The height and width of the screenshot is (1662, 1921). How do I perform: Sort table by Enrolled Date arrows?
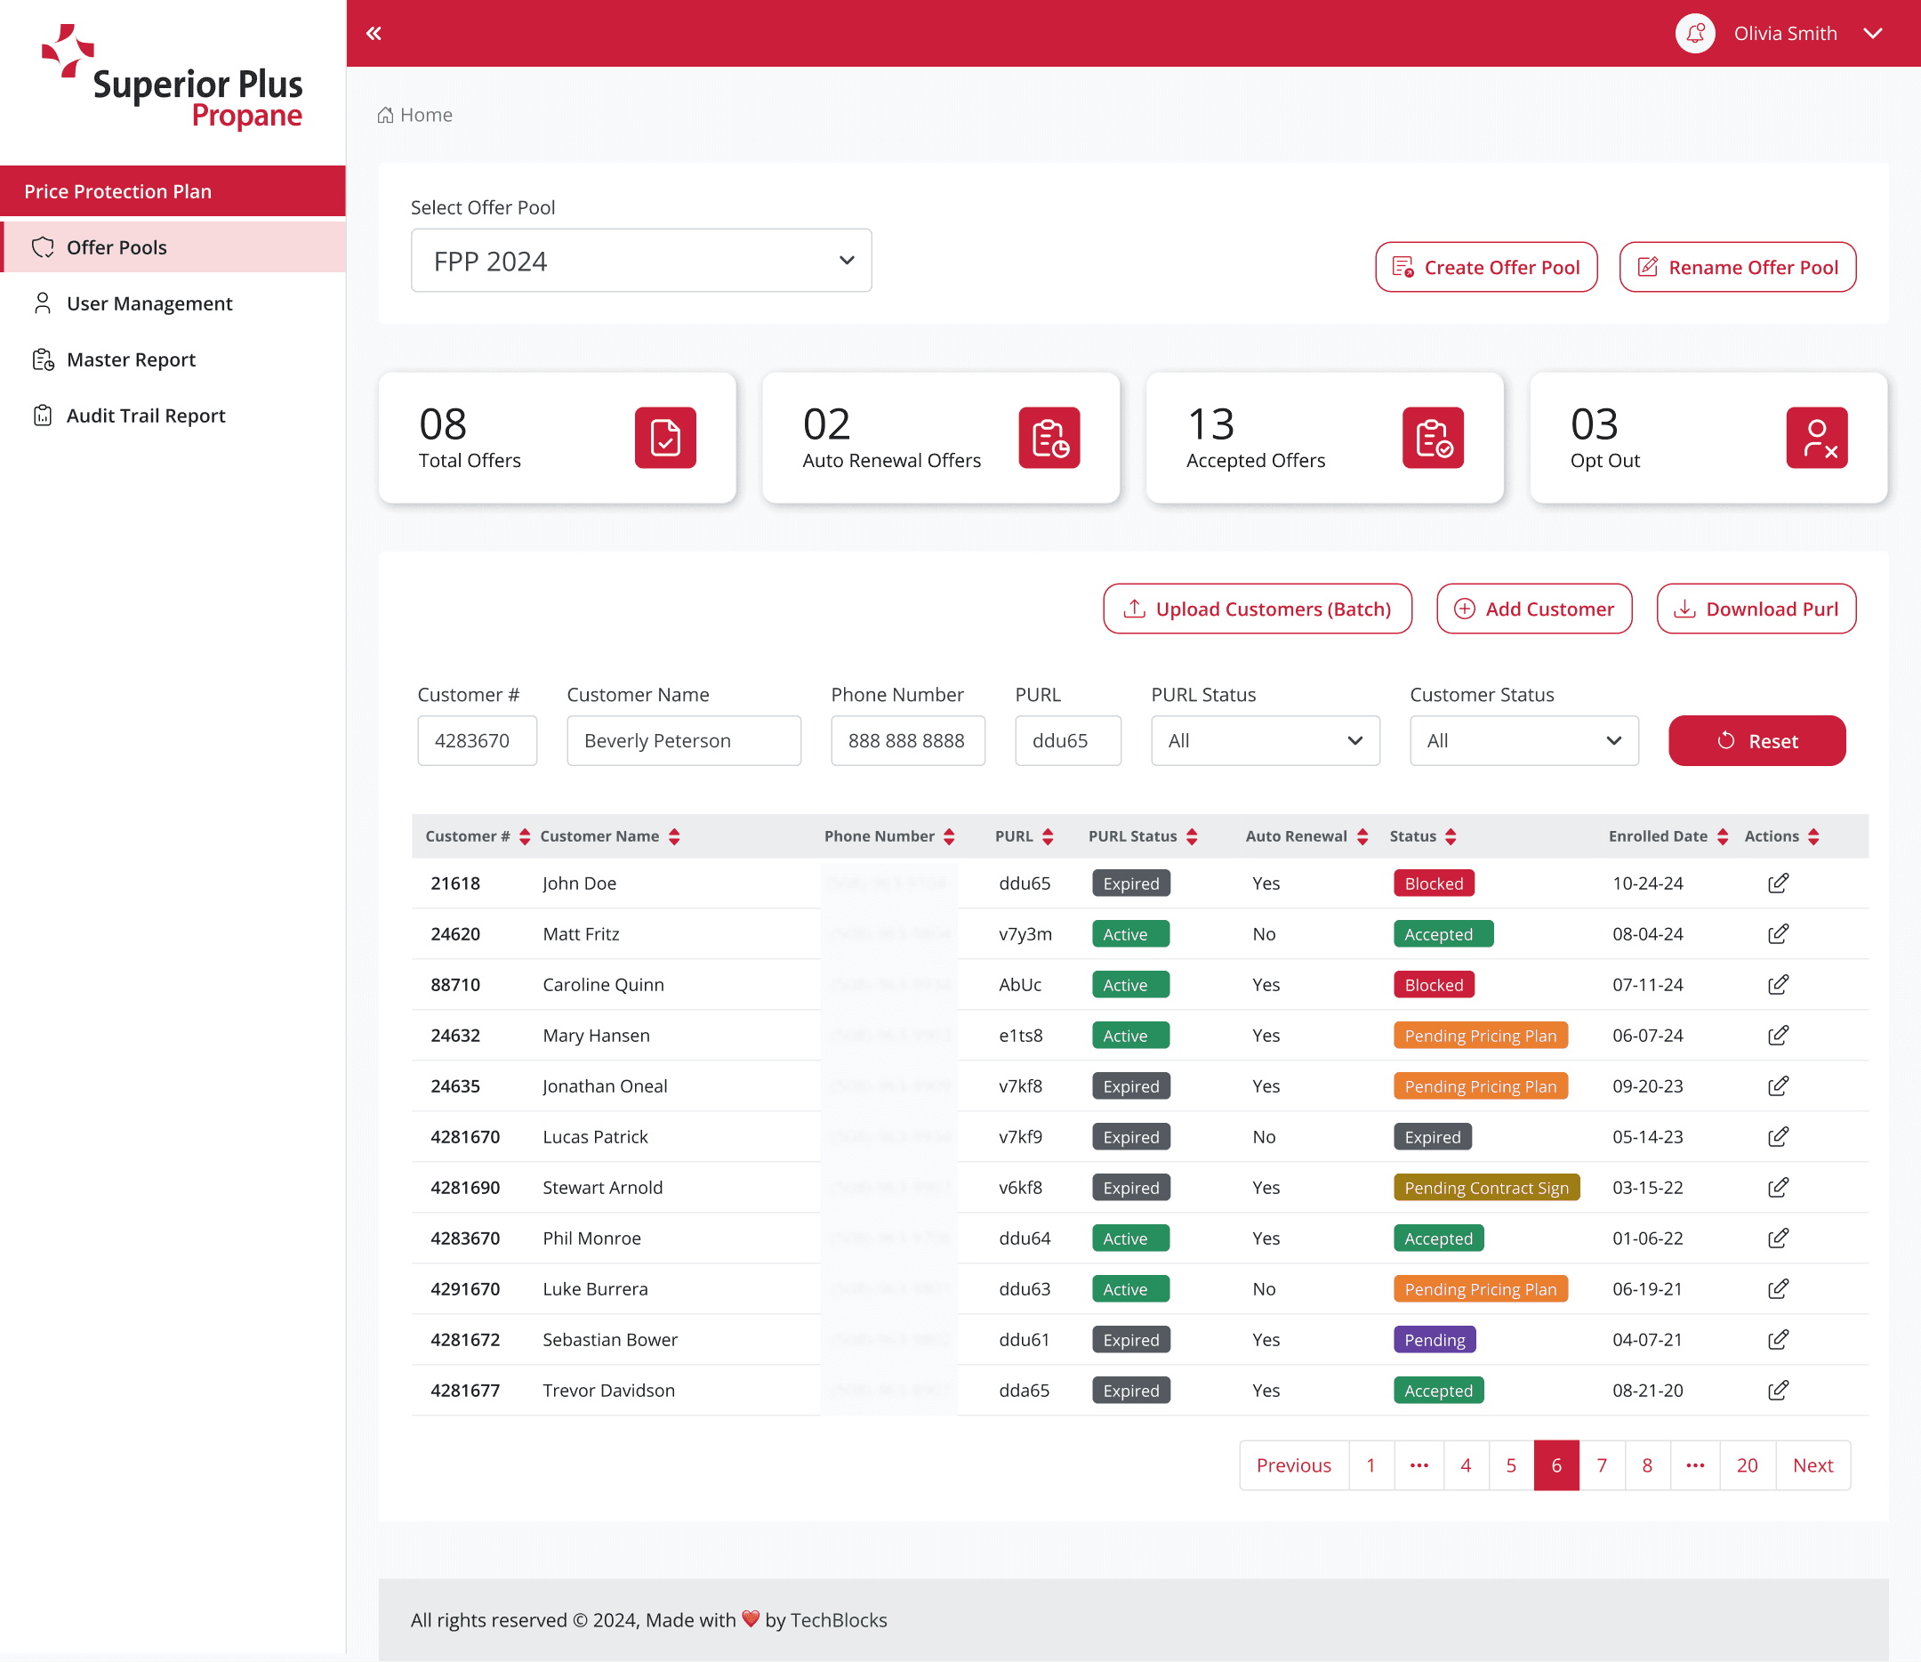click(1723, 836)
